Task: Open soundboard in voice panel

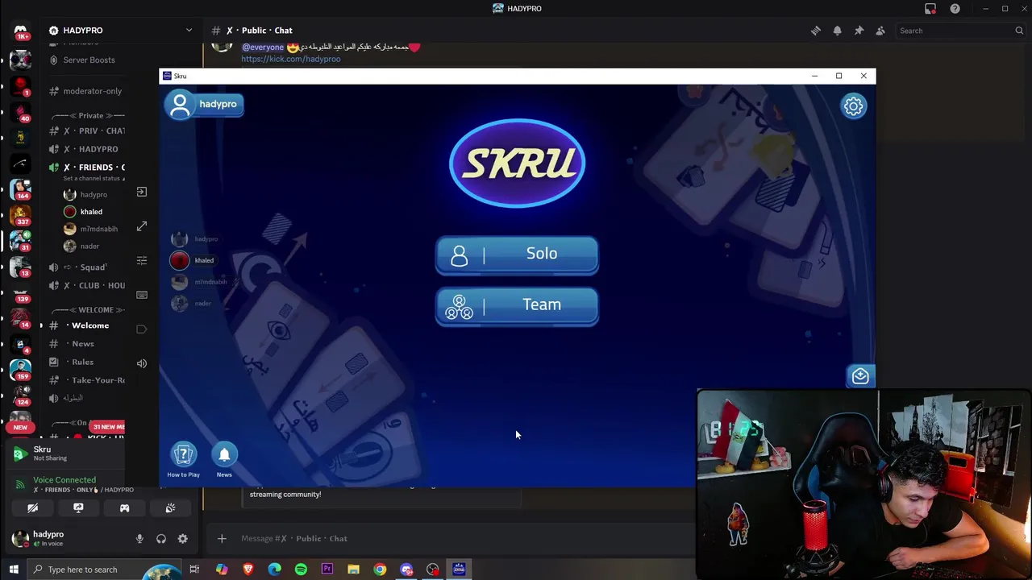Action: [x=170, y=508]
